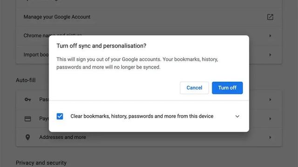Open Manage your Google Account row
Image resolution: width=298 pixels, height=167 pixels.
(149, 17)
